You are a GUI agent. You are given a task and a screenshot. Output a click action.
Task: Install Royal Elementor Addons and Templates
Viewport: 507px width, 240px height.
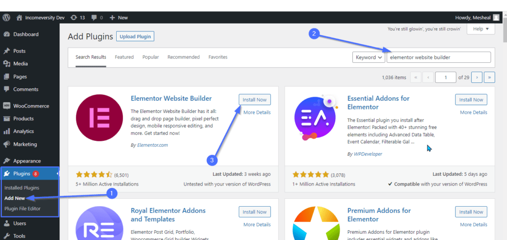[x=255, y=212]
